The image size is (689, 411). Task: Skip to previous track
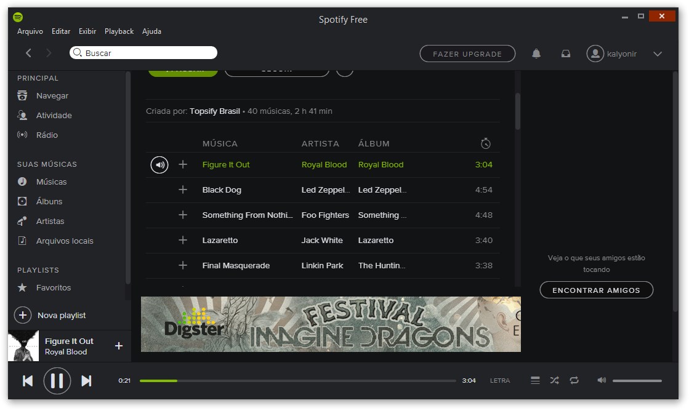coord(28,381)
